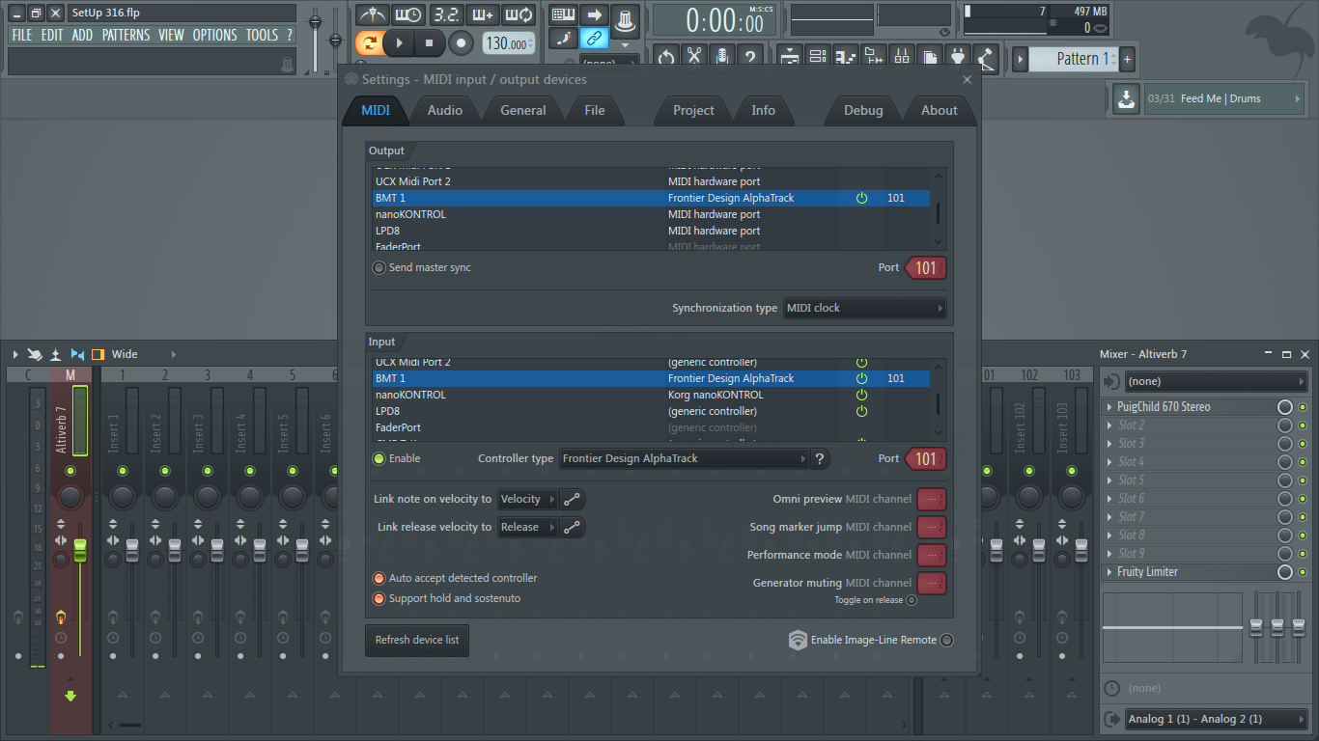Open the Release link dropdown

[x=527, y=527]
